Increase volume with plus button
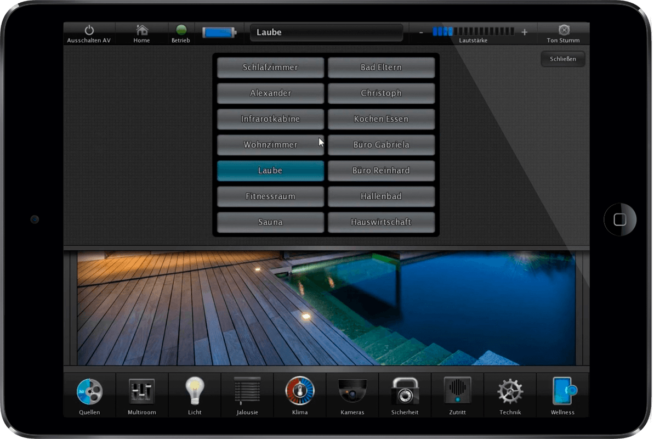654x439 pixels. point(524,32)
